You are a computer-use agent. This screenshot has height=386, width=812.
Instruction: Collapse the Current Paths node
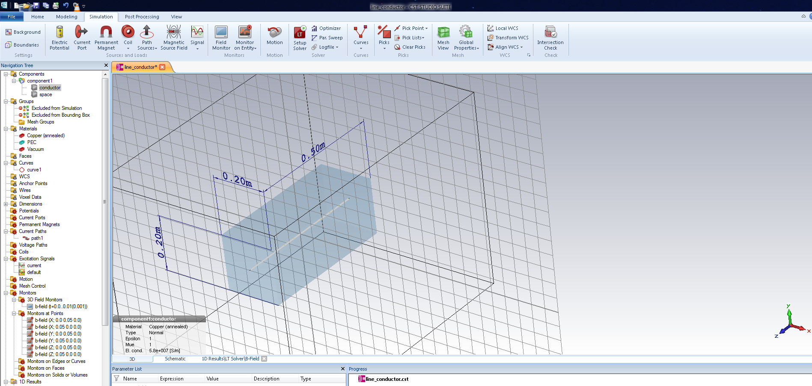6,231
